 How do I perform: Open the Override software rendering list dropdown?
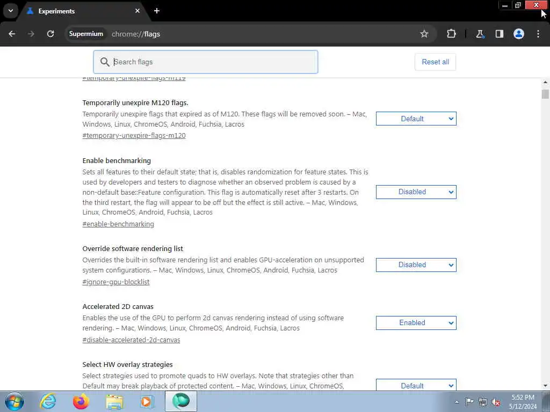click(416, 265)
